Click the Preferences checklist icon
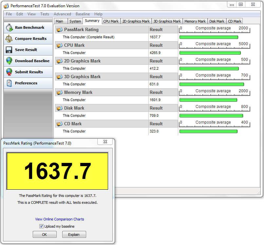264x245 pixels. 9,83
